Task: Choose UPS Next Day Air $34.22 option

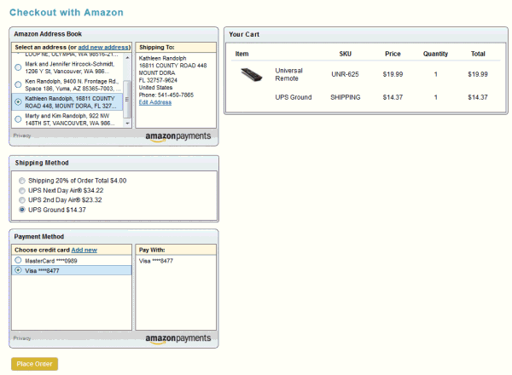Action: click(22, 190)
